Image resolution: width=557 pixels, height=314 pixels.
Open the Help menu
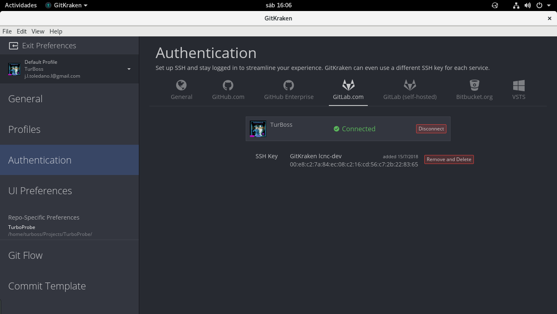[56, 31]
